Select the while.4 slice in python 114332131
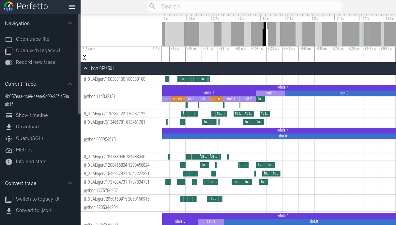 [282, 87]
